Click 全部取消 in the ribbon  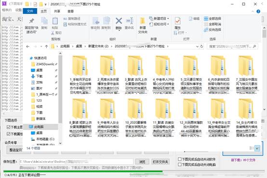pos(213,24)
